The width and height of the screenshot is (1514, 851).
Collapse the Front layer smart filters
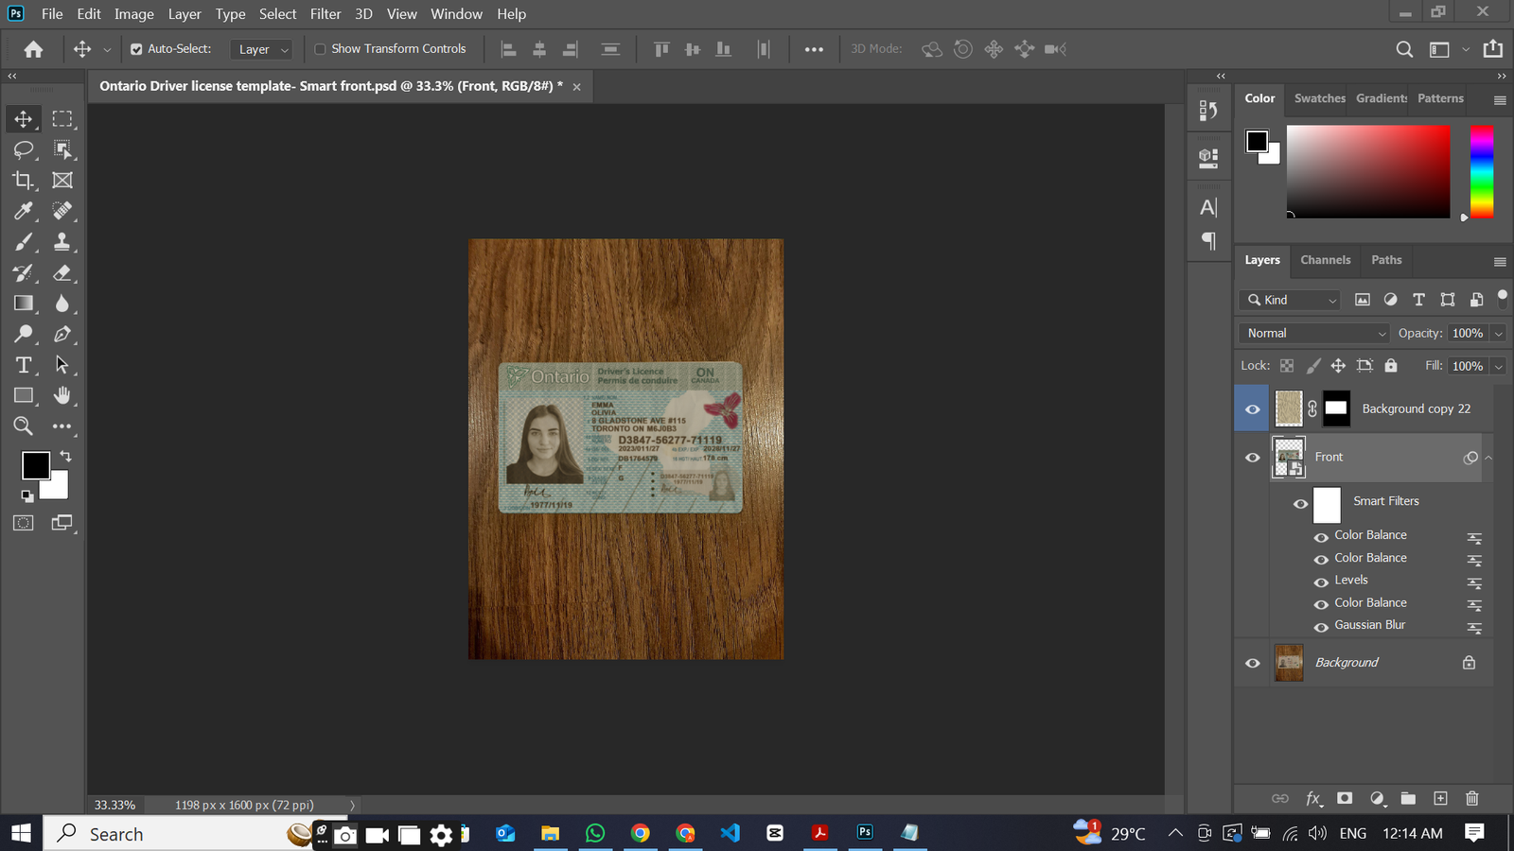tap(1488, 458)
